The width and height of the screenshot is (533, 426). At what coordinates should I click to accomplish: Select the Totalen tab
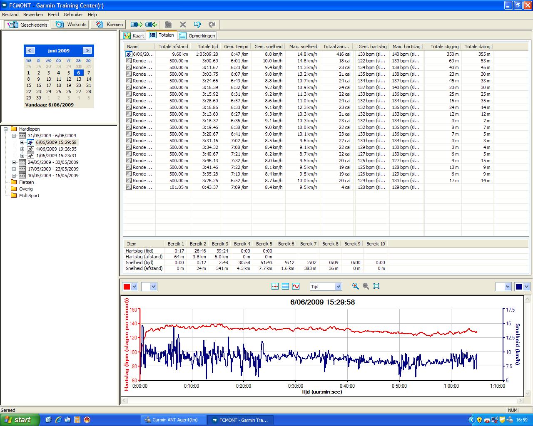click(162, 35)
